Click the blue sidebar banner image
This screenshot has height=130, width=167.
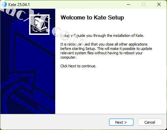tap(28, 61)
